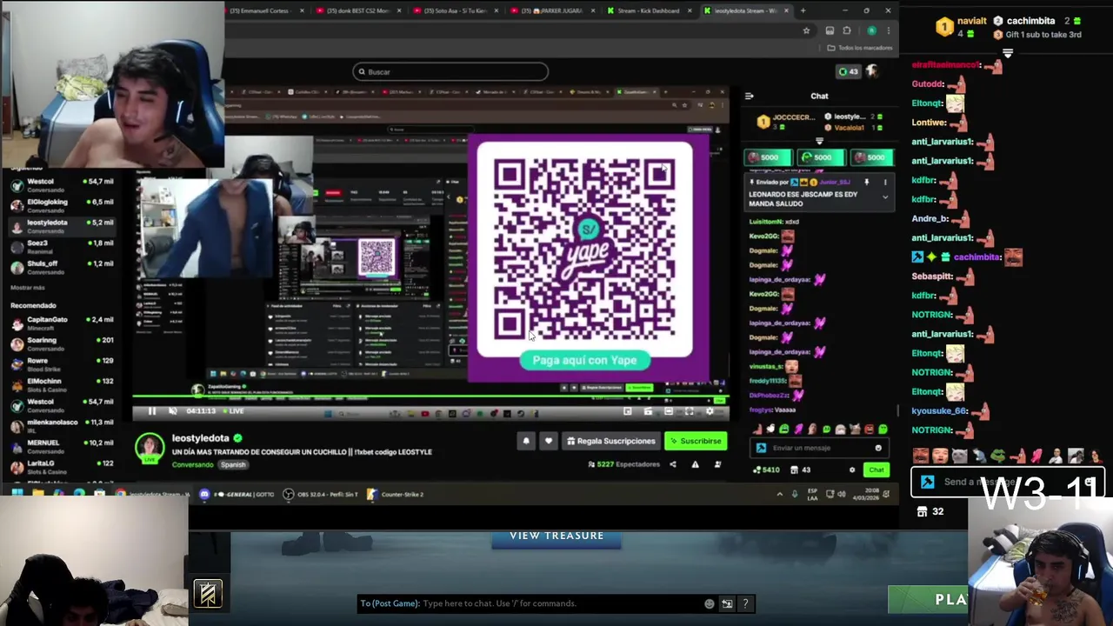This screenshot has width=1113, height=626.
Task: Click the leostyledota channel avatar
Action: pyautogui.click(x=150, y=448)
